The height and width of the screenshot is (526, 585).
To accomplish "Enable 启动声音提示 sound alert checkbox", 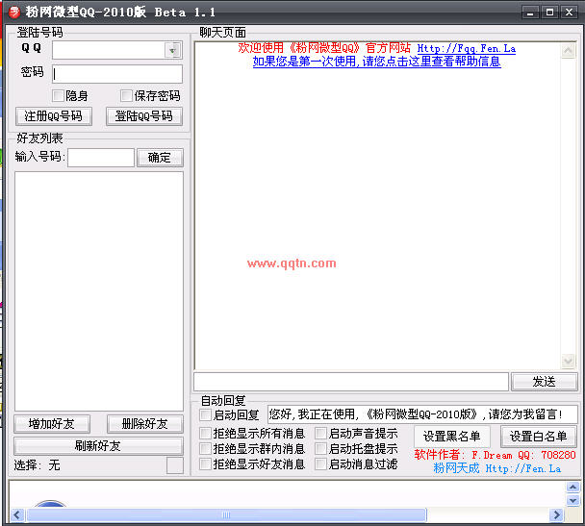I will click(x=320, y=433).
